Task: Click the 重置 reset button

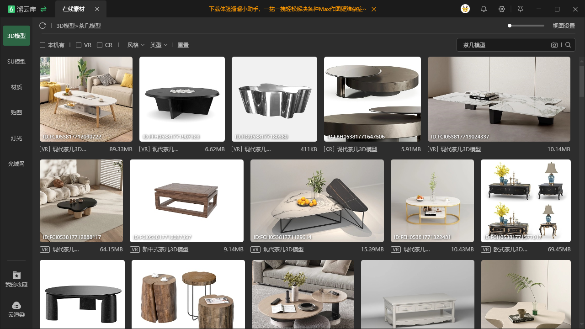Action: point(183,45)
